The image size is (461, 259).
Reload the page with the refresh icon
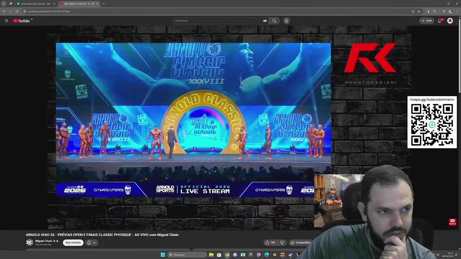coord(17,11)
